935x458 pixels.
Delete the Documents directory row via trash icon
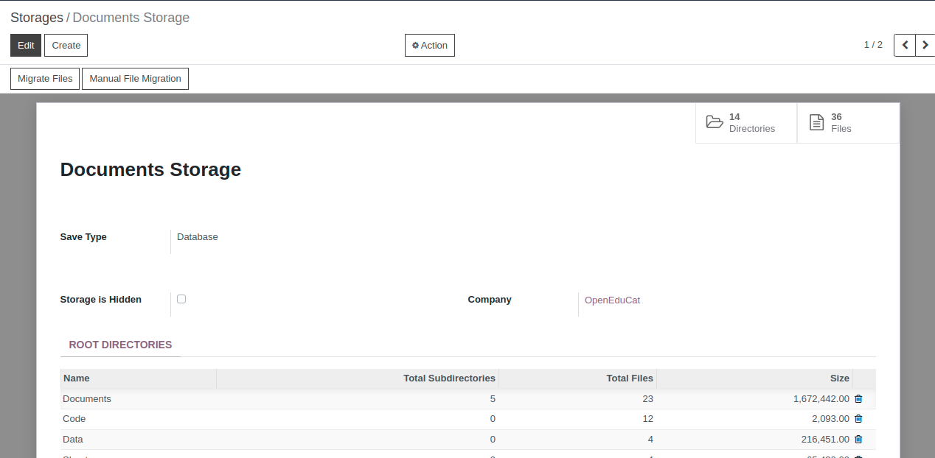858,399
